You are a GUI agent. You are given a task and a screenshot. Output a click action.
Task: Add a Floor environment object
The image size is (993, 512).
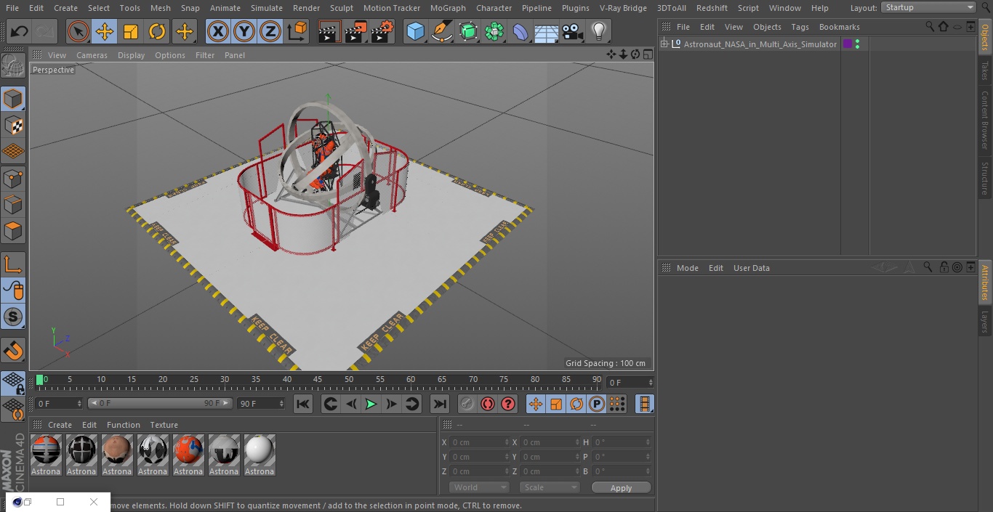[547, 31]
